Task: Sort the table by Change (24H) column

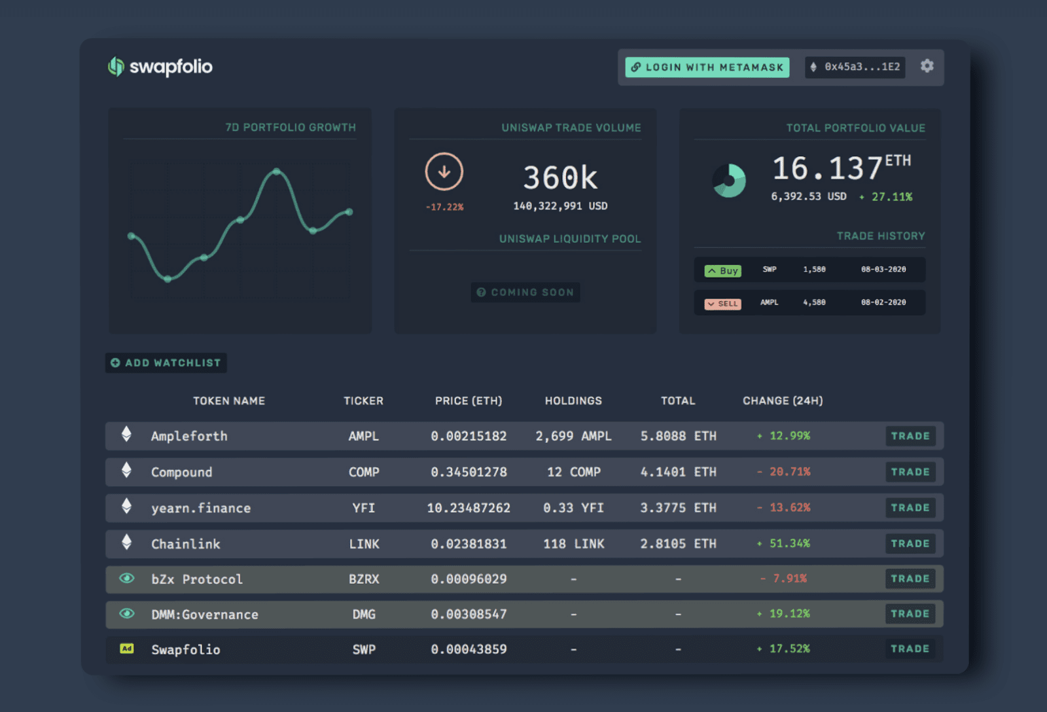Action: point(783,400)
